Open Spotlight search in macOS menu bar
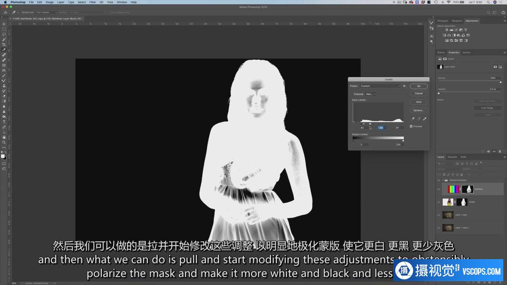Viewport: 507px width, 285px height. pos(488,2)
